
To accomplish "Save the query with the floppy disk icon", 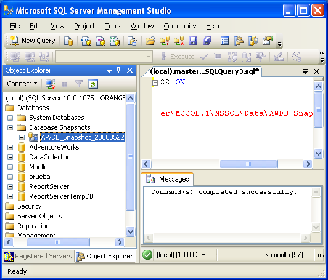I will click(x=193, y=41).
